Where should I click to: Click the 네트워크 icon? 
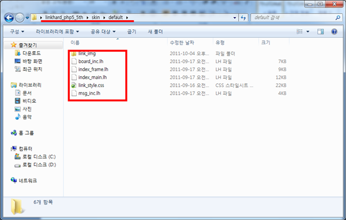pos(14,180)
